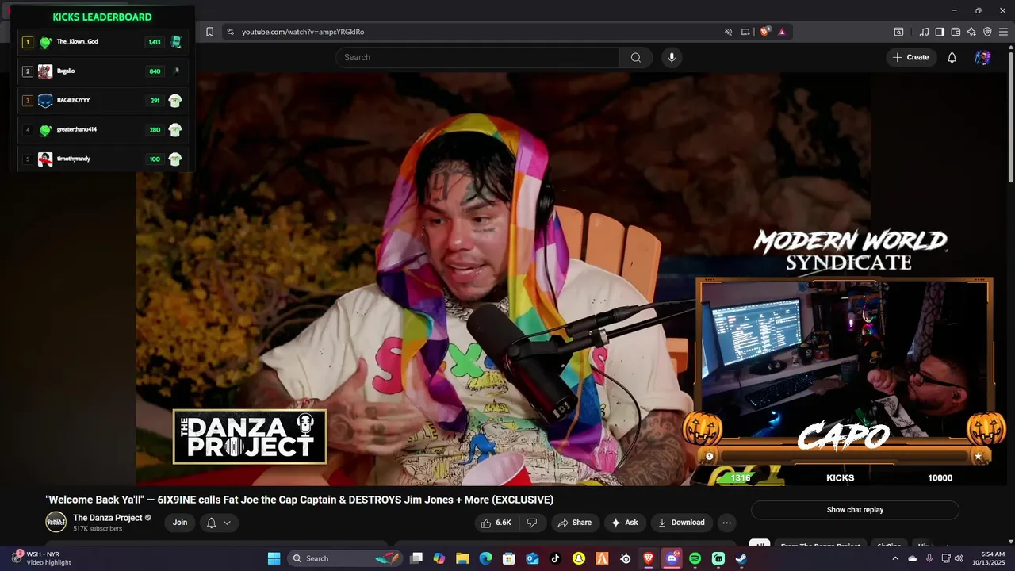Open the WSH - NYR video highlight widget
This screenshot has width=1015, height=571.
41,558
